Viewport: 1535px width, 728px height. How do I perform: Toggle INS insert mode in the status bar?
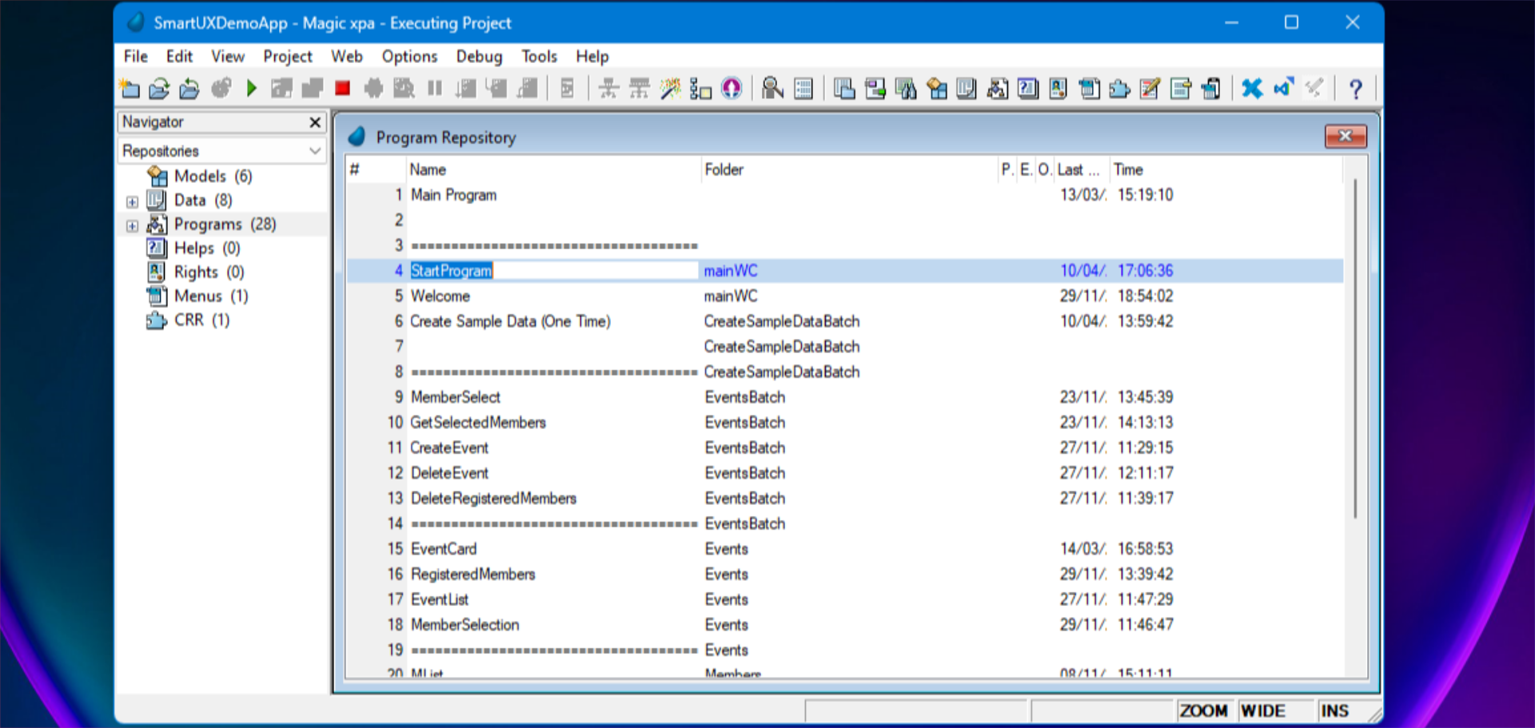(x=1334, y=710)
